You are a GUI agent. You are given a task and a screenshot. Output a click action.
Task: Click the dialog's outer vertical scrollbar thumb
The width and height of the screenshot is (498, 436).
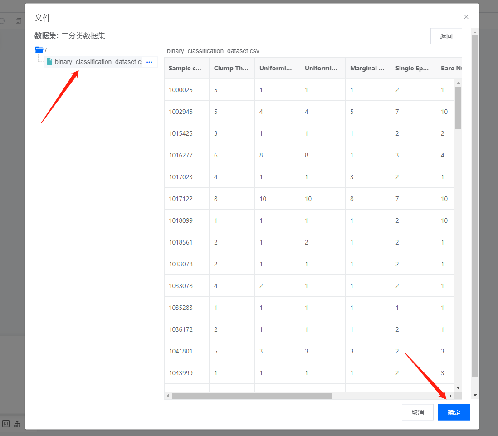point(475,206)
